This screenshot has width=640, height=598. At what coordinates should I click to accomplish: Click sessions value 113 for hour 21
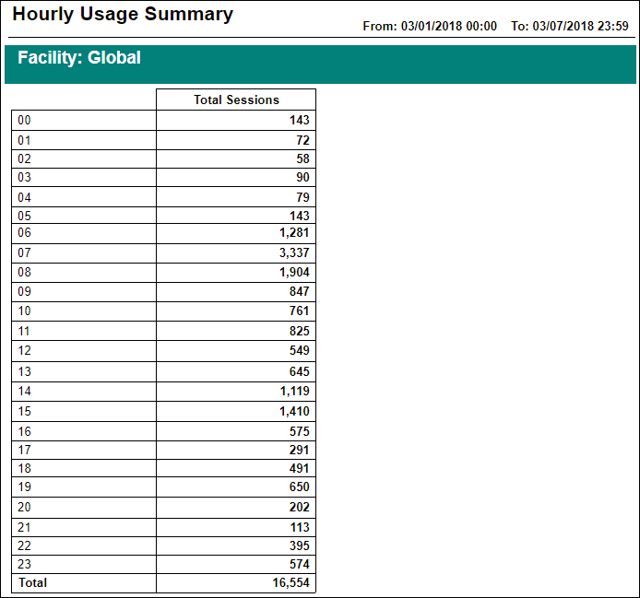coord(300,527)
